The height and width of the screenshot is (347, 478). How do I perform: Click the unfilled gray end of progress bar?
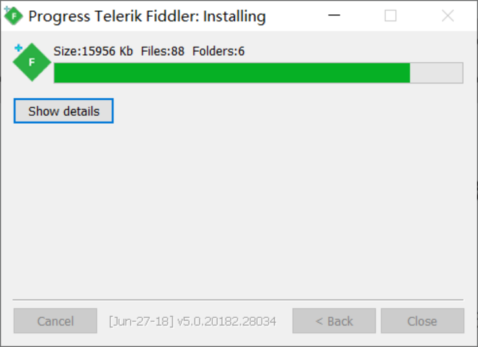pos(437,73)
